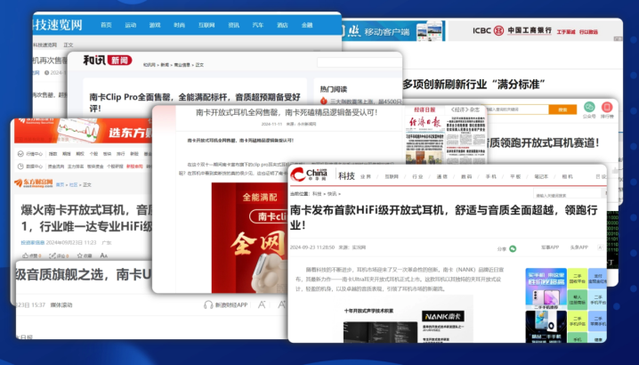Click the search input beside orange 搜索 button
Screen dimensions: 639x365
tap(517, 109)
